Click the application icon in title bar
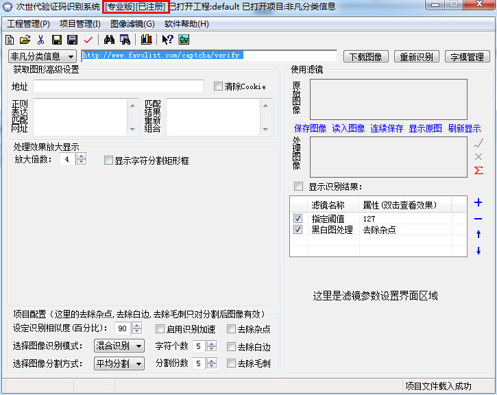Image resolution: width=497 pixels, height=395 pixels. [x=8, y=6]
